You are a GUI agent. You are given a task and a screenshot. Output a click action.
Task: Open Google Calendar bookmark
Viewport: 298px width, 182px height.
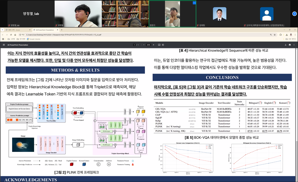(x=34, y=39)
